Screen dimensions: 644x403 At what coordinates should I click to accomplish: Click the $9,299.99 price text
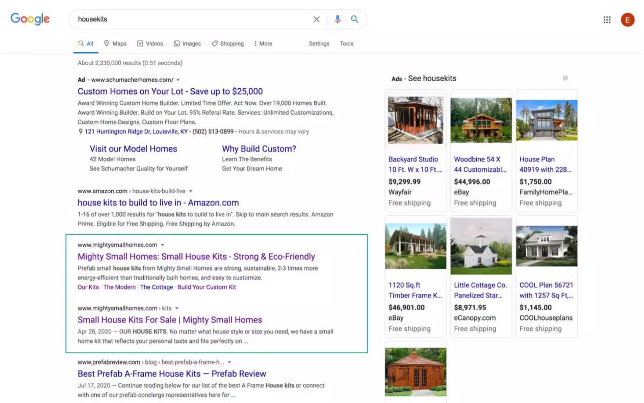[x=404, y=182]
